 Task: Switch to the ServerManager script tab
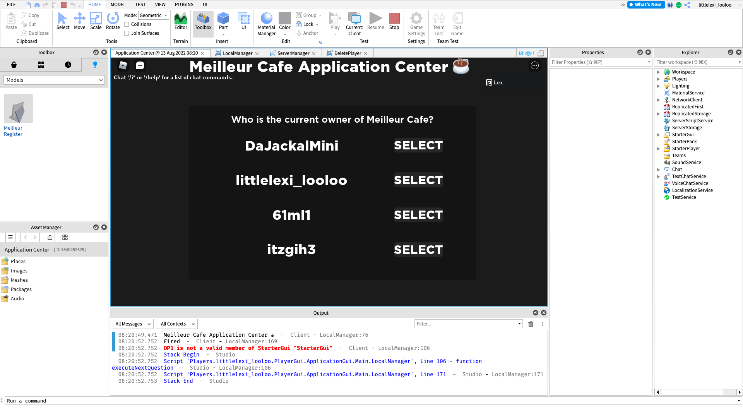pyautogui.click(x=293, y=53)
